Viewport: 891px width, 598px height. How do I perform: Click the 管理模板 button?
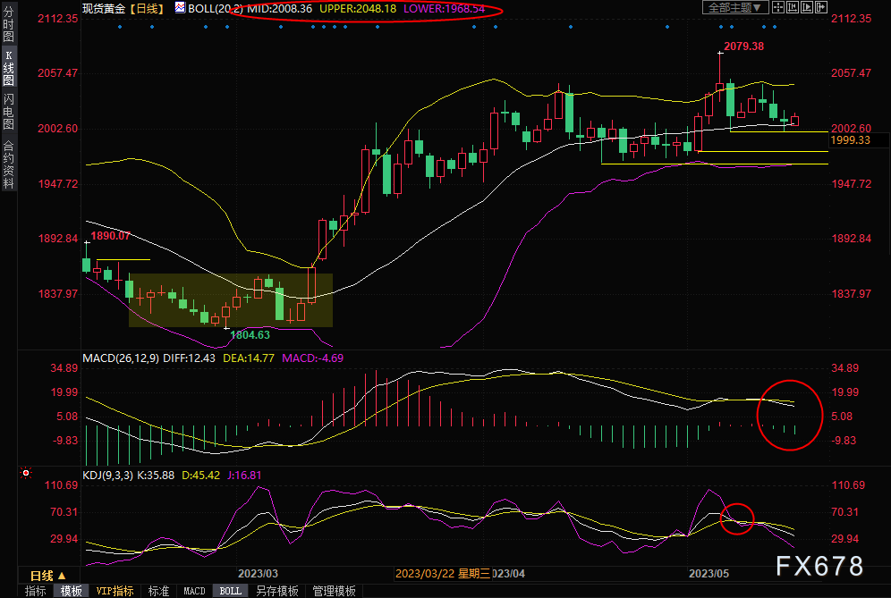(333, 591)
